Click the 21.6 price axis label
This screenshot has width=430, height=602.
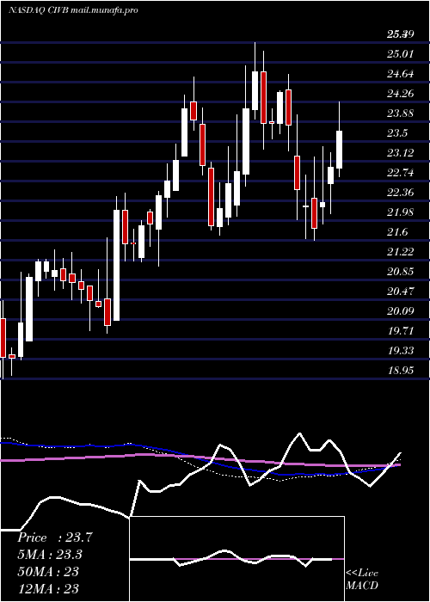(397, 232)
